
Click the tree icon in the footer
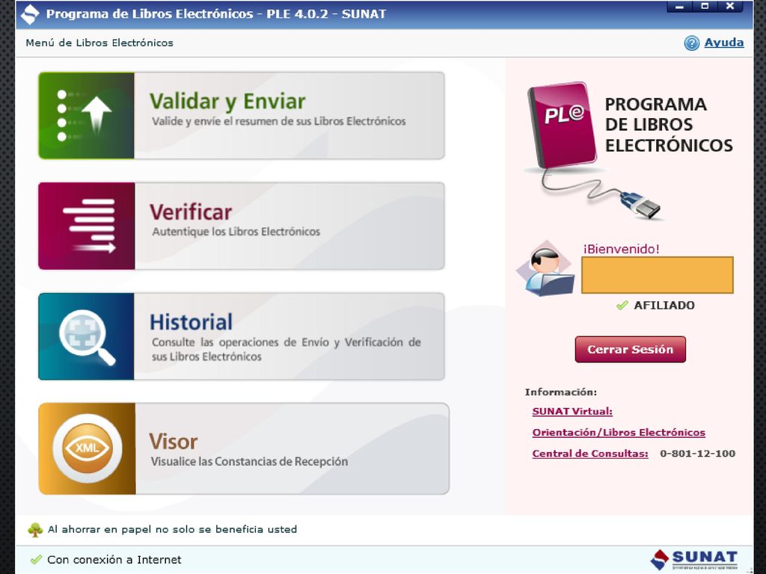pos(35,530)
